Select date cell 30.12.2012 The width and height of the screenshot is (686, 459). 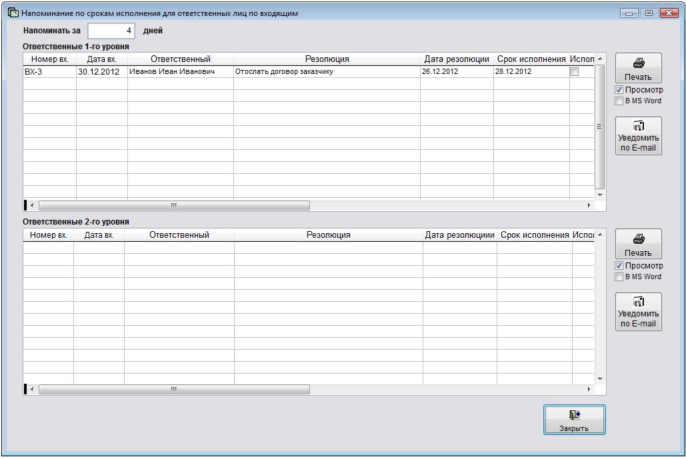tap(102, 72)
